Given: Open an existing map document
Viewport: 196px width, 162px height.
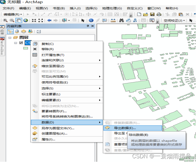Looking at the screenshot, I should [145, 14].
